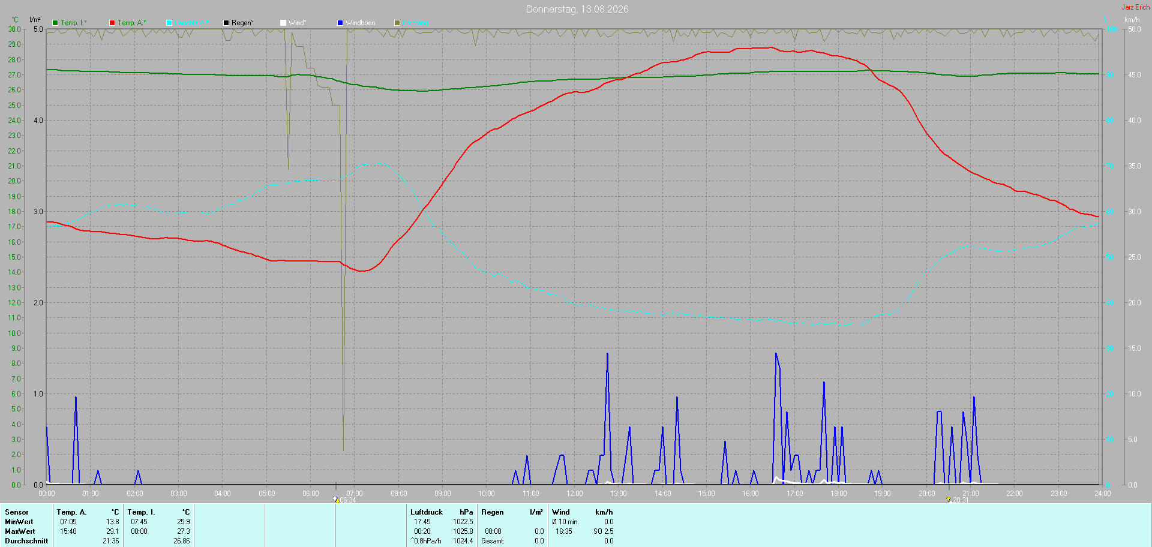Click the 06:34 sunrise marker on the time axis
1152x547 pixels.
coord(344,500)
